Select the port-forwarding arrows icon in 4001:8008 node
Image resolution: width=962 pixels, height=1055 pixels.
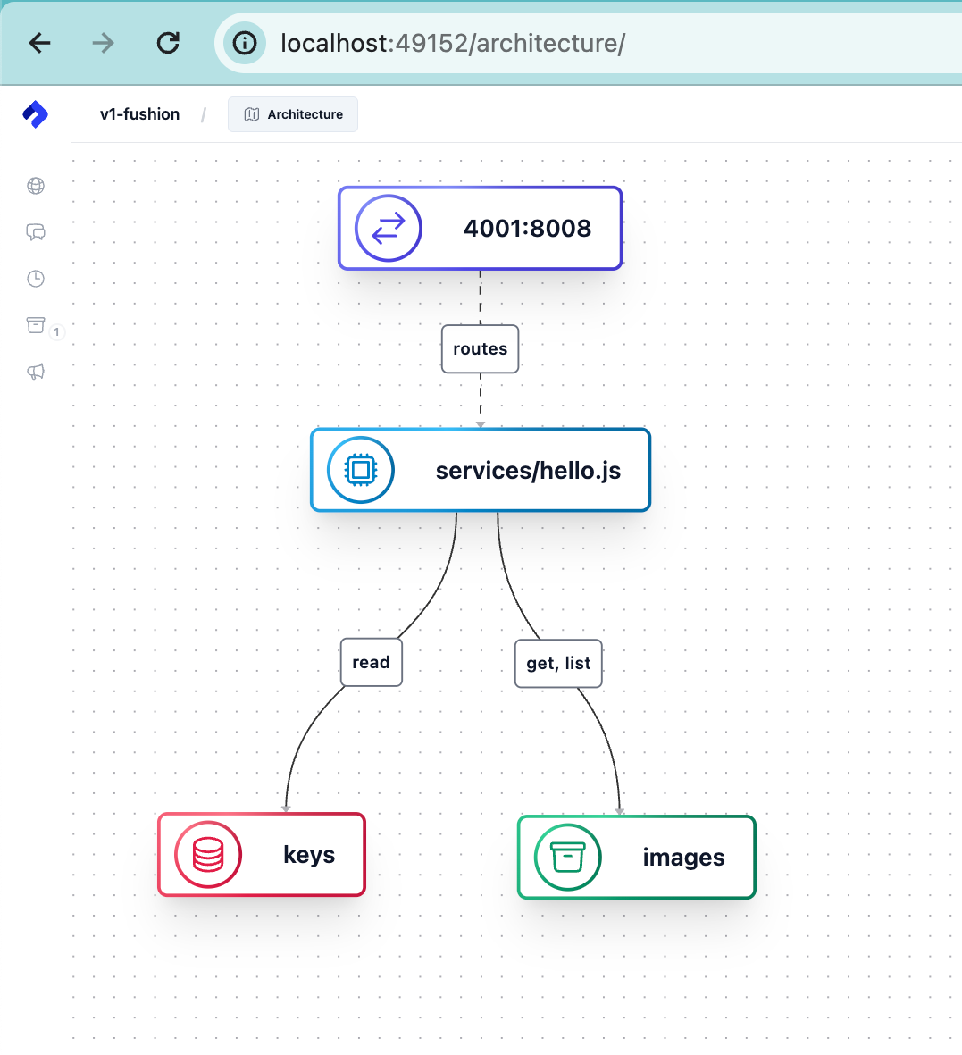(x=389, y=228)
